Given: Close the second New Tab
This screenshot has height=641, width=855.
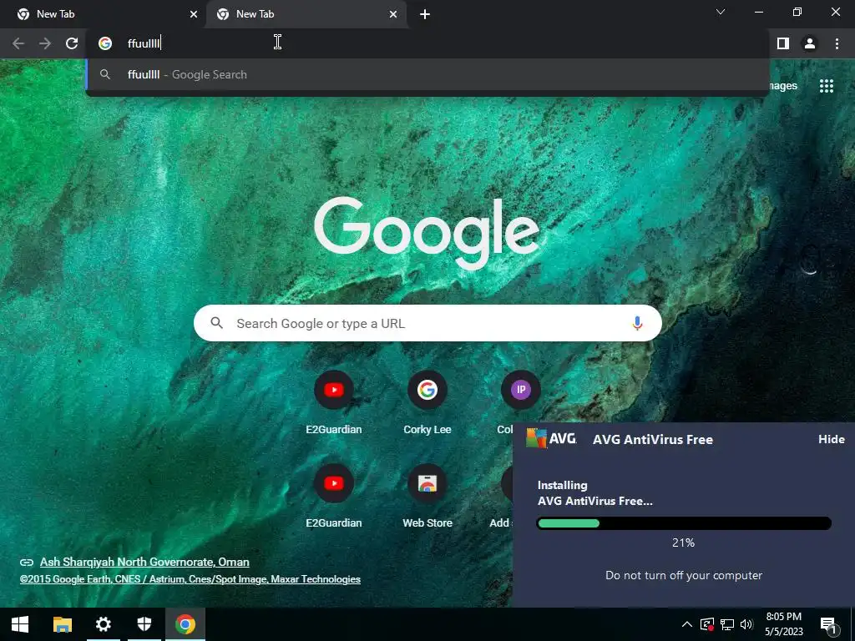Looking at the screenshot, I should pos(393,14).
